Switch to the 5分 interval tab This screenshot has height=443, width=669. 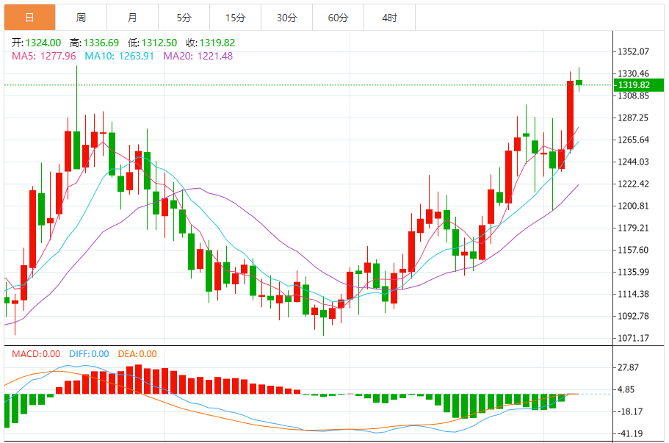coord(184,17)
